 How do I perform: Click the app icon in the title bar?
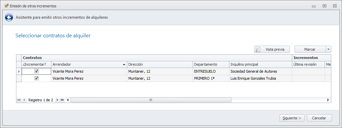click(x=7, y=6)
